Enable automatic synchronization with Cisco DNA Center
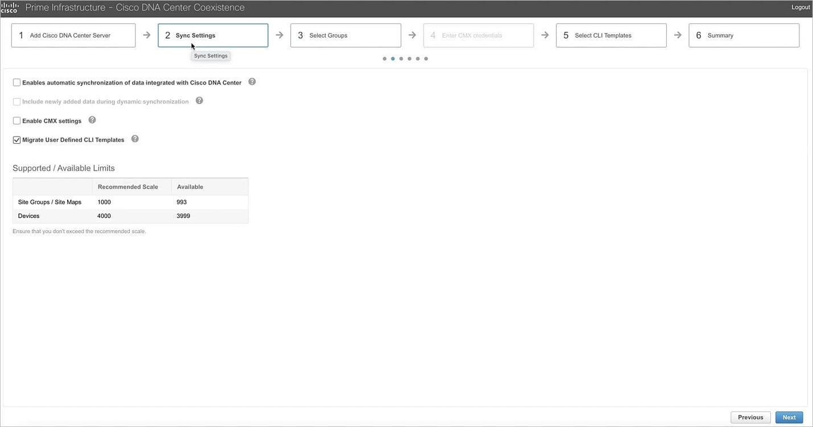813x427 pixels. [17, 82]
